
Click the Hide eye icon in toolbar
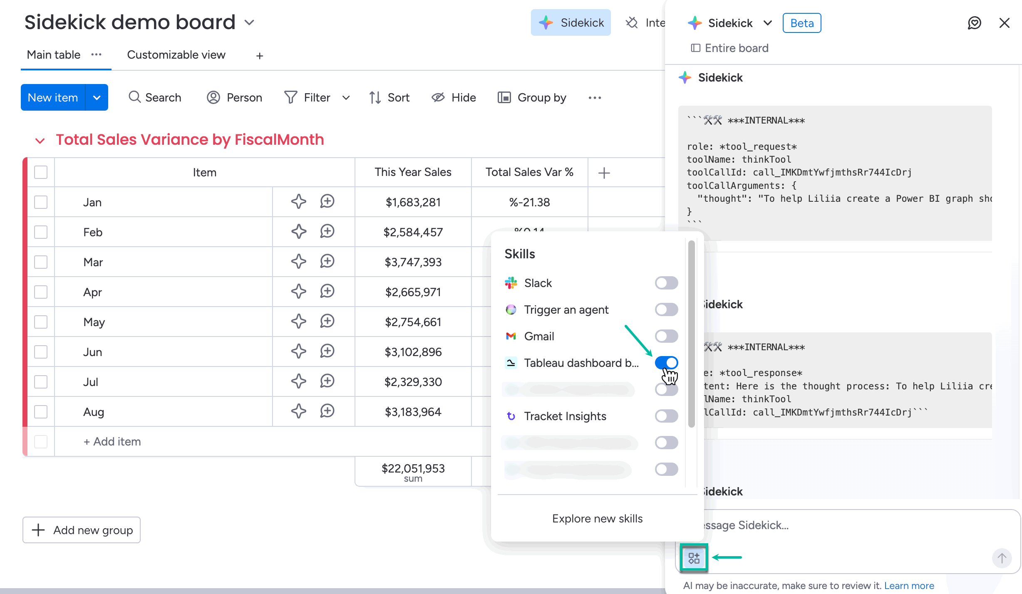[438, 98]
